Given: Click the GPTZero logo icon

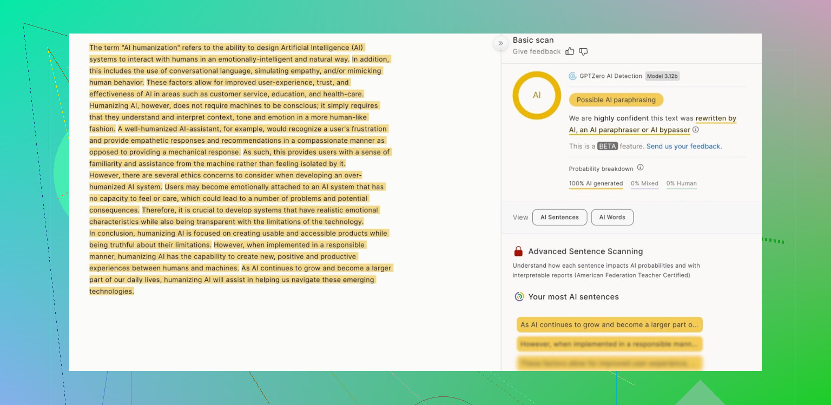Looking at the screenshot, I should [572, 76].
